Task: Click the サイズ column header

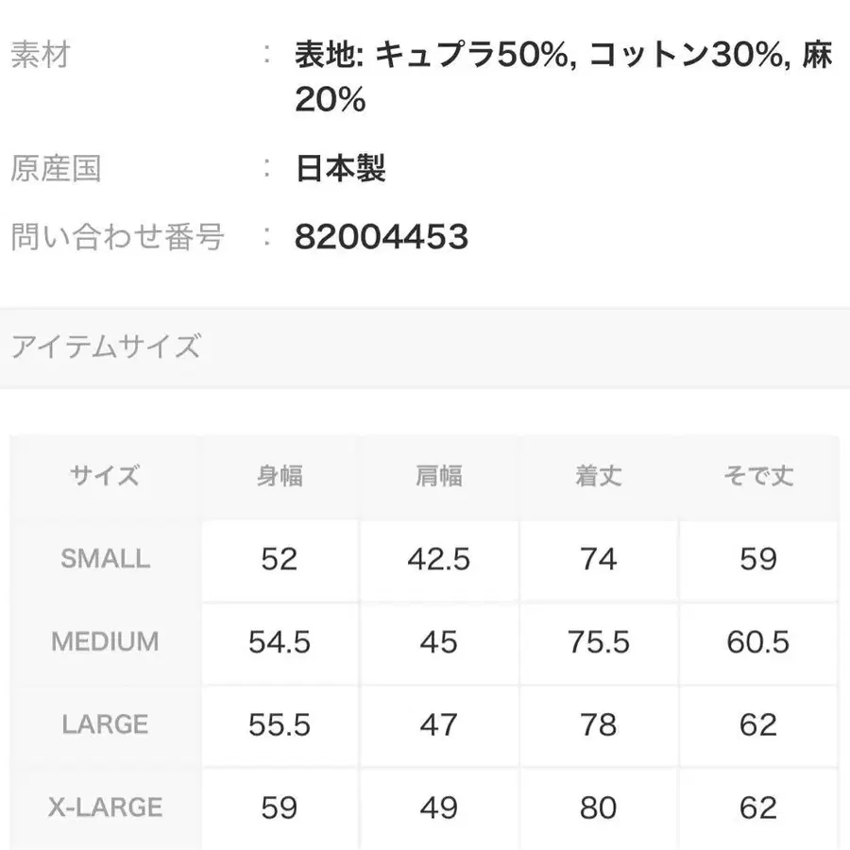Action: point(105,476)
